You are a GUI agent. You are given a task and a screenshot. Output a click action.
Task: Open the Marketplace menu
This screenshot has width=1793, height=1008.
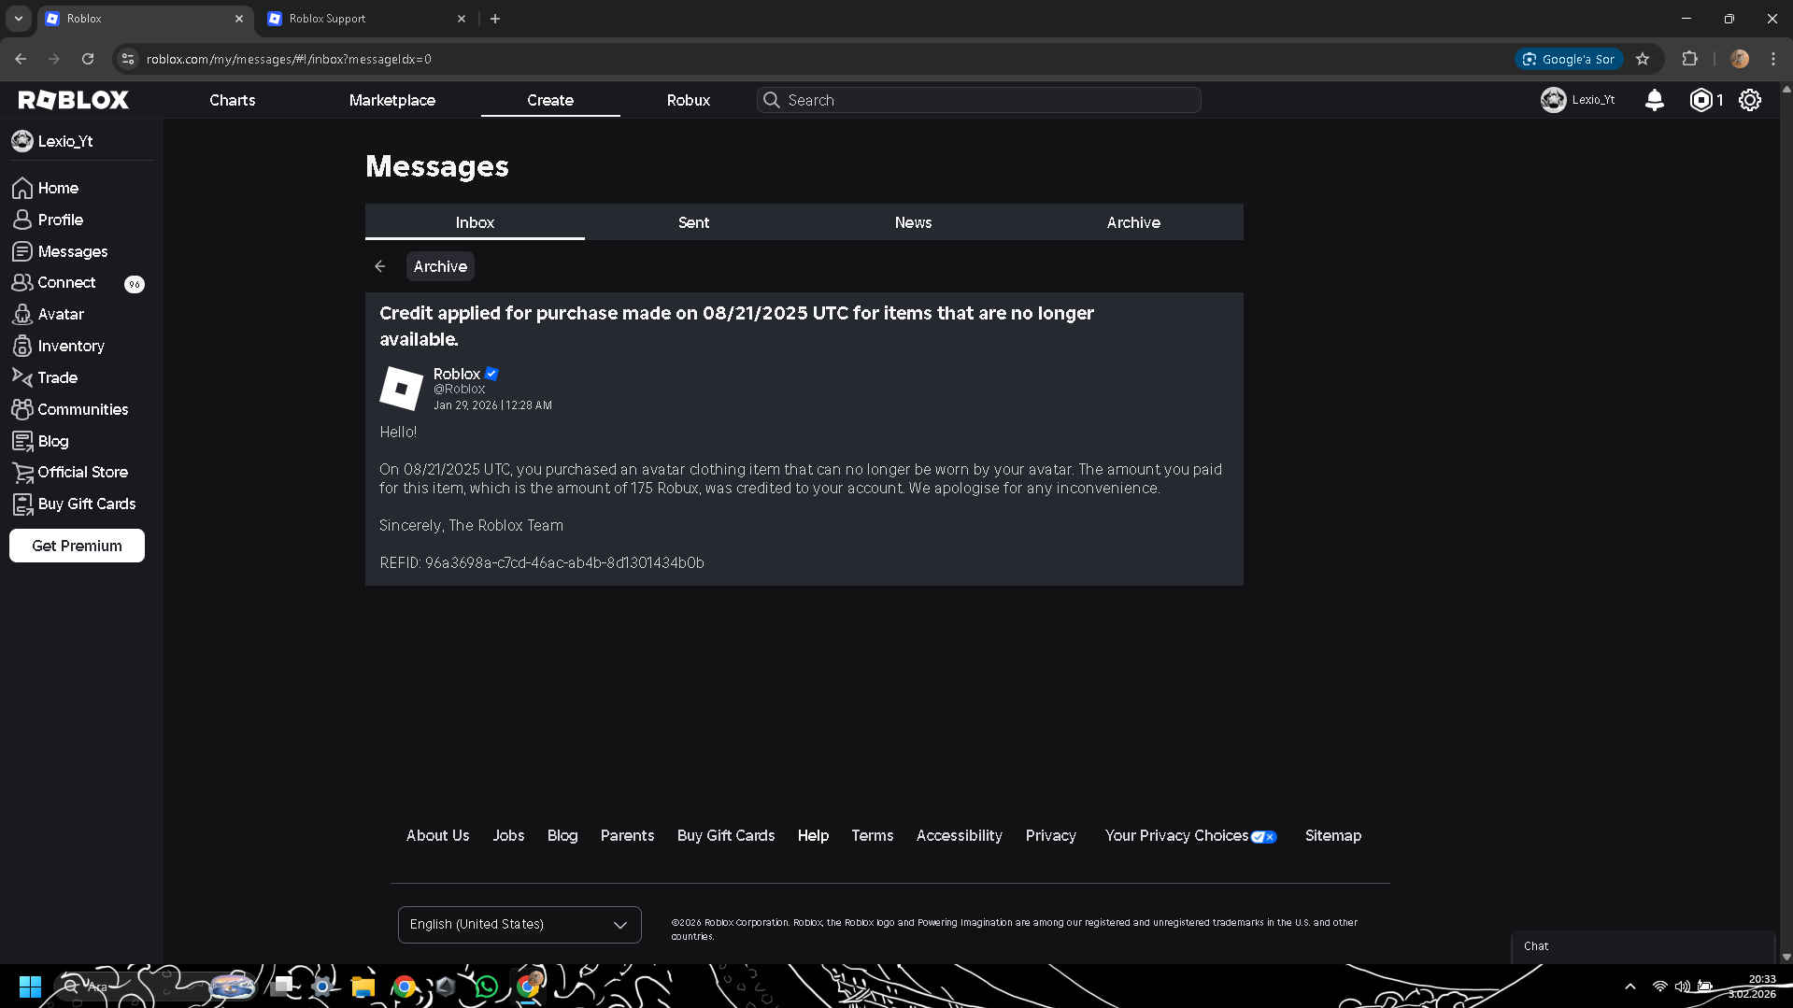click(x=392, y=100)
